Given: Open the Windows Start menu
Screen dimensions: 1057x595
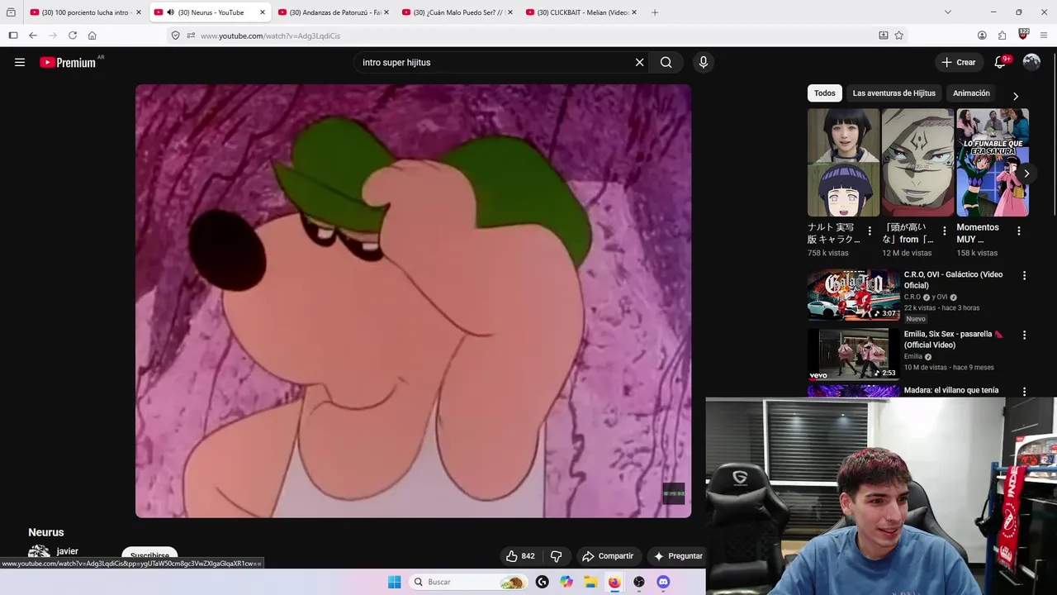Looking at the screenshot, I should pos(395,582).
